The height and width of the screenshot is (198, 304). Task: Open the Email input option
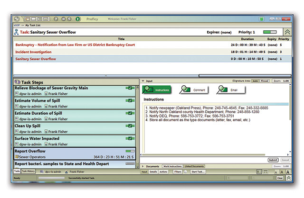click(229, 89)
